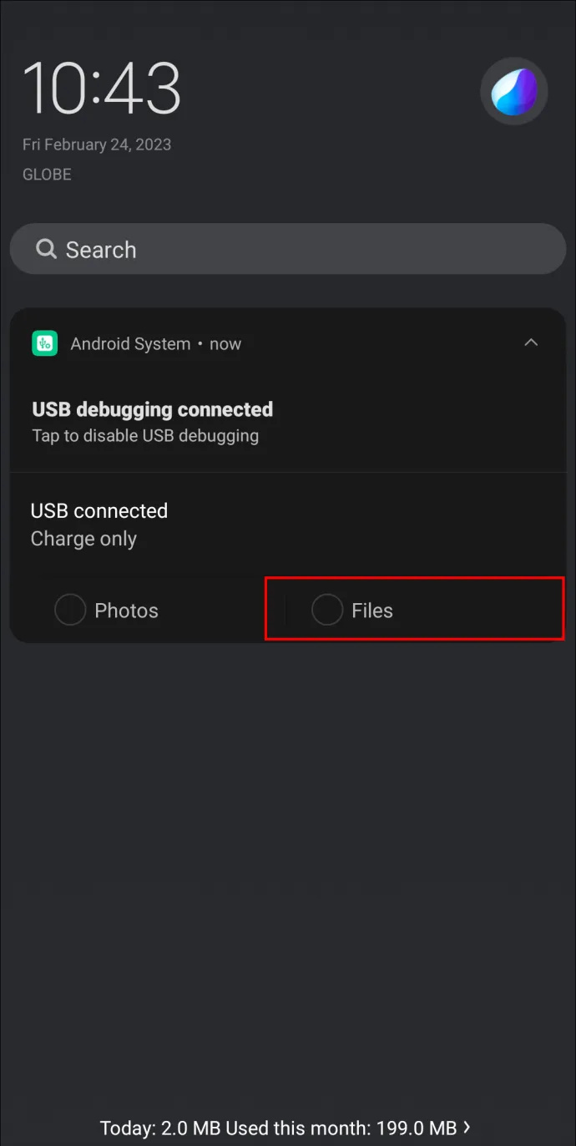Open the Today data usage summary text
Screen dimensions: 576x1146
pos(279,1128)
